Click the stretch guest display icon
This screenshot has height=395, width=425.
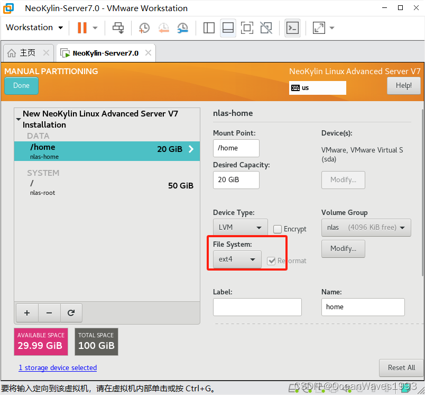click(319, 28)
